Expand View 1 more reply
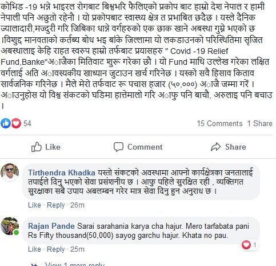Screen dimensions: 276x266 pyautogui.click(x=75, y=264)
